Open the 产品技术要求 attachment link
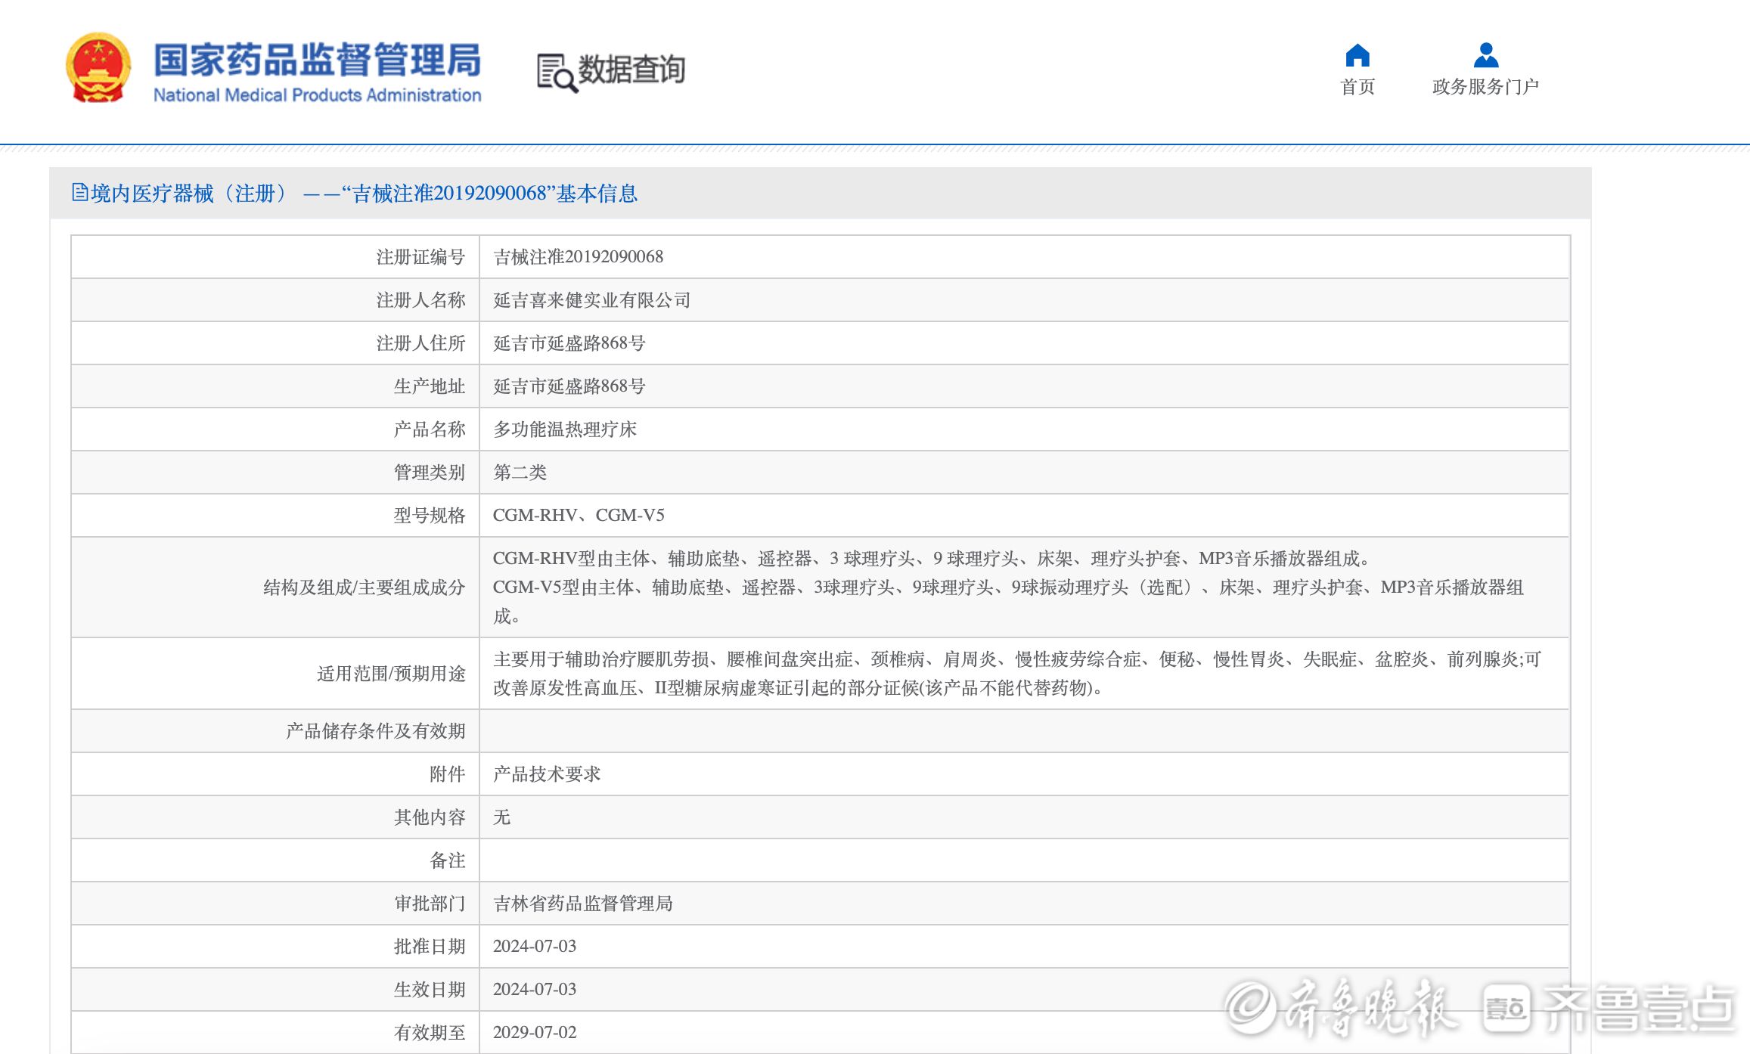1750x1054 pixels. click(x=546, y=773)
